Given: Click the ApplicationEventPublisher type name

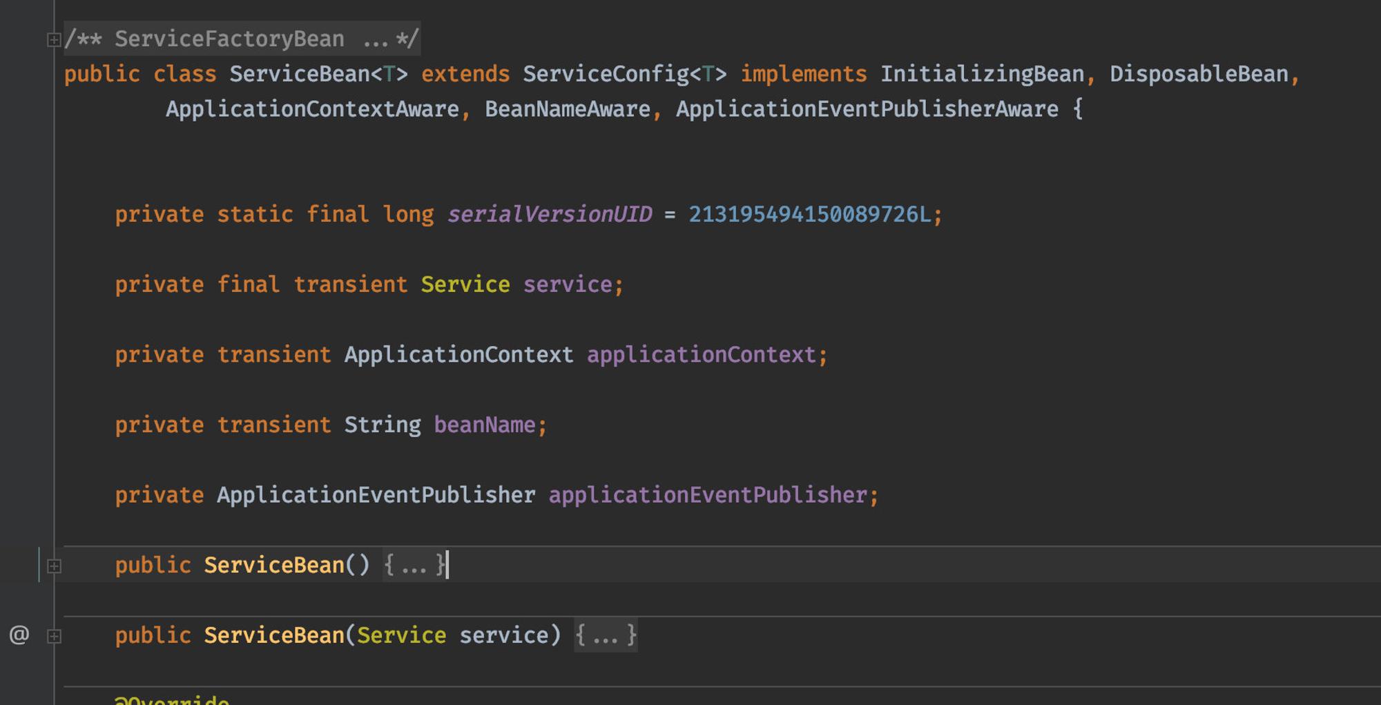Looking at the screenshot, I should 376,495.
